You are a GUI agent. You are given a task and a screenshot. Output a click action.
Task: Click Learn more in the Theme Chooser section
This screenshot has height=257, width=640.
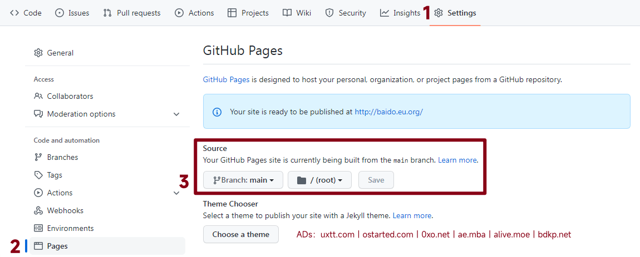(412, 215)
